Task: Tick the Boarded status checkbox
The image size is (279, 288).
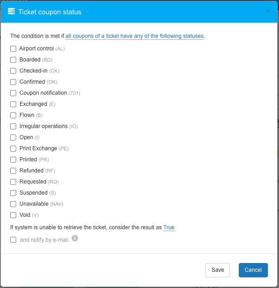Action: [x=13, y=60]
